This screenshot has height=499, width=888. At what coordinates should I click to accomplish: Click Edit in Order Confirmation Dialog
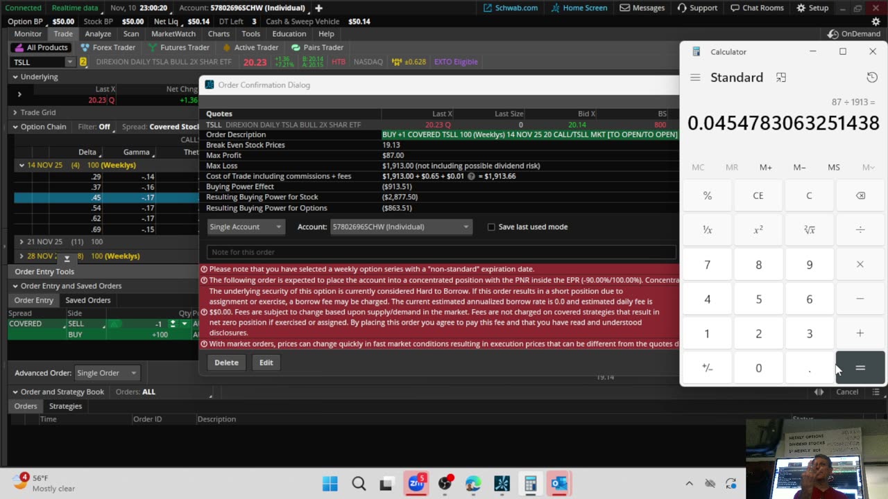[x=266, y=362]
